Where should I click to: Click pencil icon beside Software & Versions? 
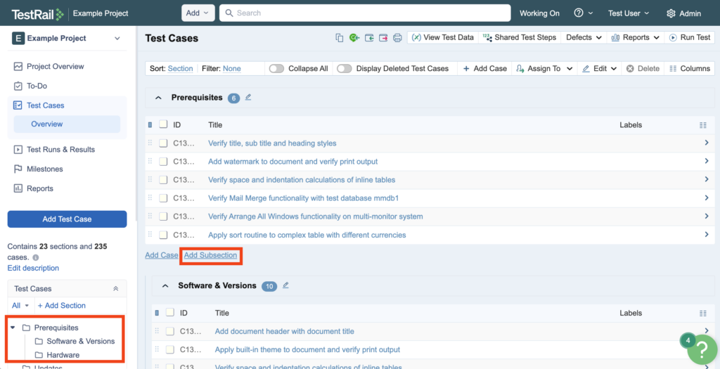pos(285,285)
